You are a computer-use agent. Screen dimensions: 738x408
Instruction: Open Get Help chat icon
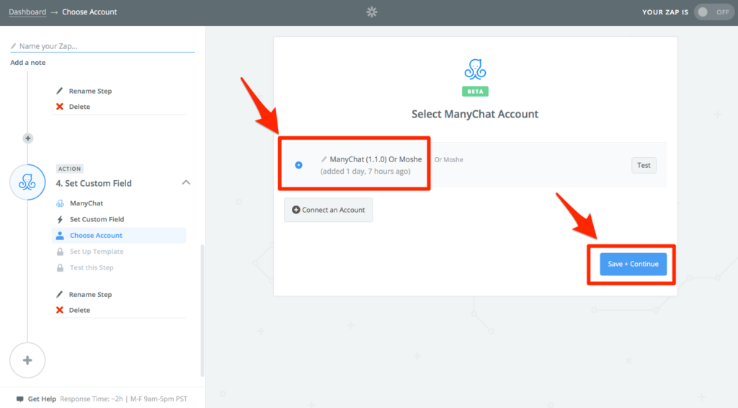pyautogui.click(x=19, y=399)
